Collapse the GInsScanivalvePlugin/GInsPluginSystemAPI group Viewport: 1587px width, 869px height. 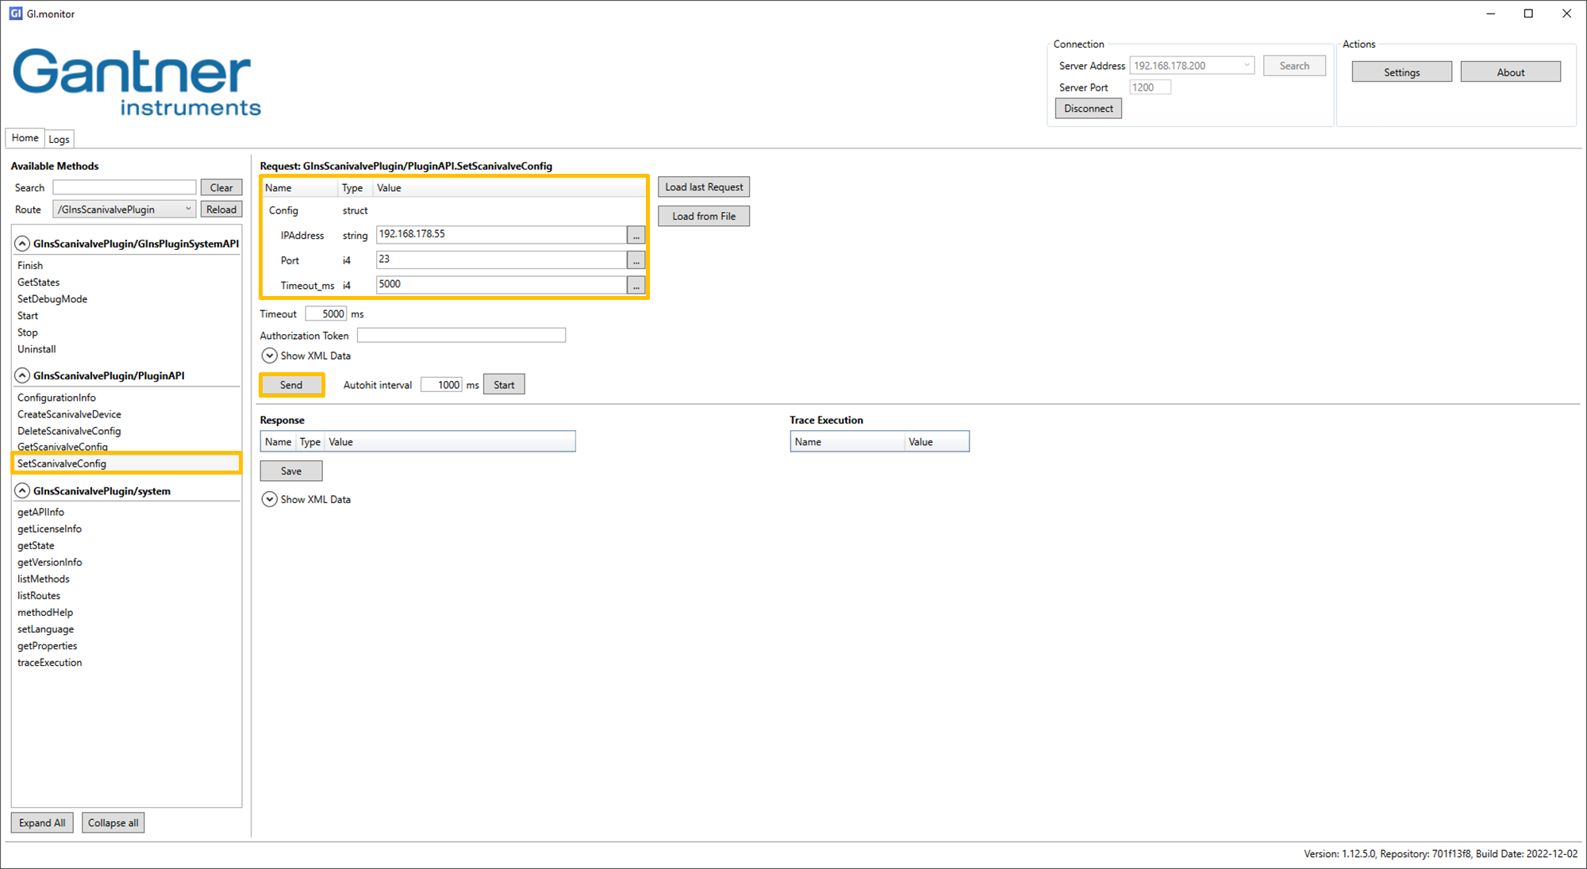pyautogui.click(x=21, y=244)
